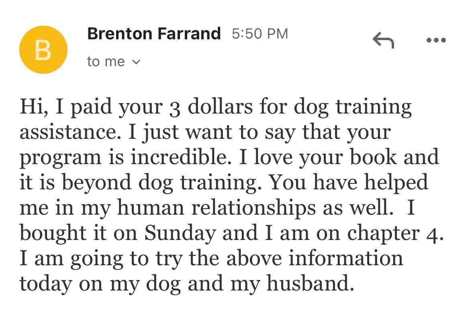Click the word 'helped' in the message
The image size is (470, 319).
[x=396, y=183]
